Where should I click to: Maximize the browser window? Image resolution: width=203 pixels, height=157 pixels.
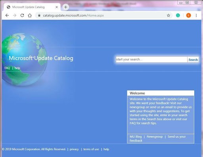[187, 2]
